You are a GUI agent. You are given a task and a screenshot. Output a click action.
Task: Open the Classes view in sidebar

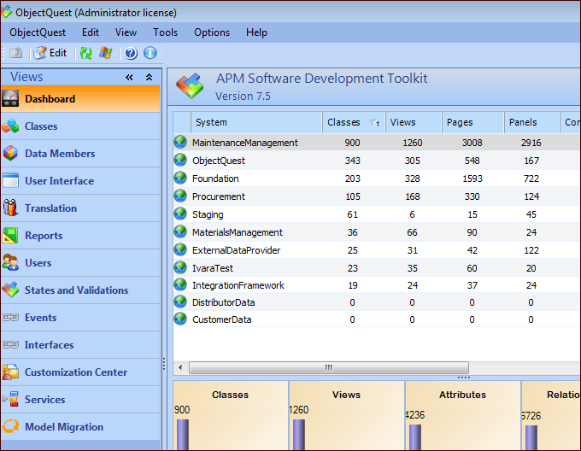coord(41,126)
